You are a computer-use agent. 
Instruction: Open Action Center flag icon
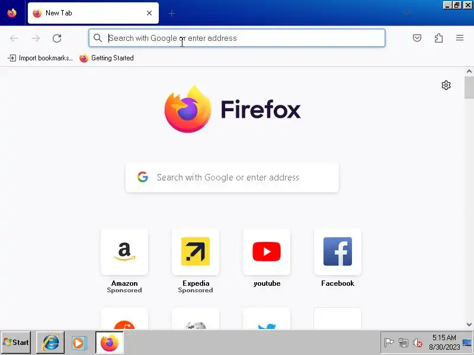coord(389,343)
